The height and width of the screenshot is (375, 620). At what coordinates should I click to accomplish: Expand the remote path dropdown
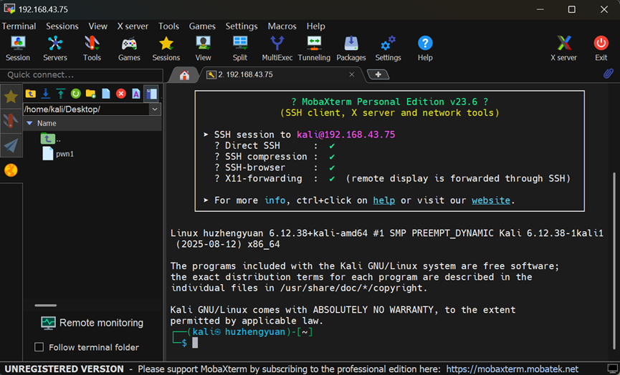point(155,109)
